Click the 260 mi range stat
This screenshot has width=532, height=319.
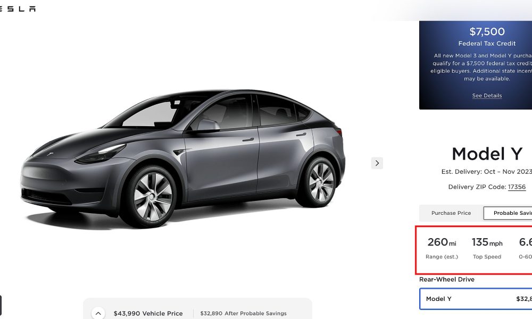(442, 248)
